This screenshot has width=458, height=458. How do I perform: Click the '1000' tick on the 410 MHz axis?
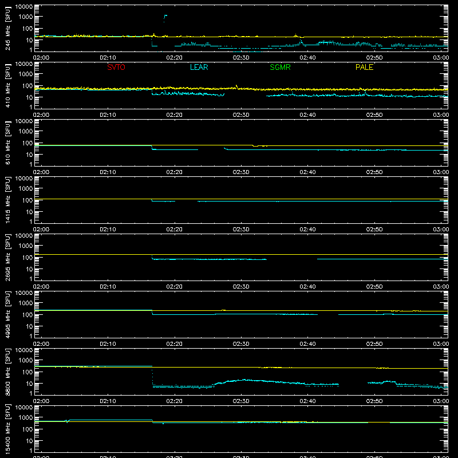click(26, 74)
